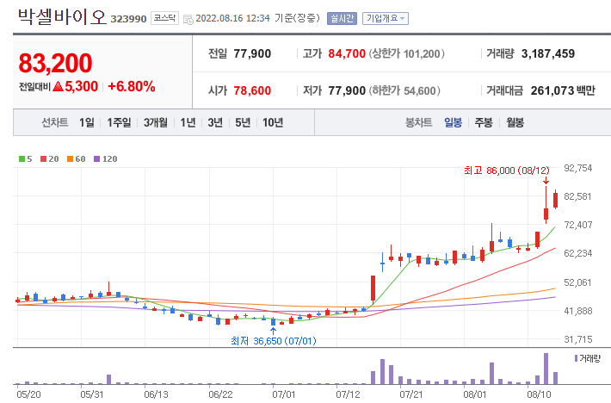The width and height of the screenshot is (611, 403).
Task: Select the 1주일 line chart tab
Action: [x=119, y=122]
